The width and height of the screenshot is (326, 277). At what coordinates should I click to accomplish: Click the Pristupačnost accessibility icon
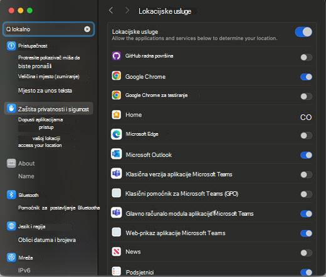tap(11, 46)
